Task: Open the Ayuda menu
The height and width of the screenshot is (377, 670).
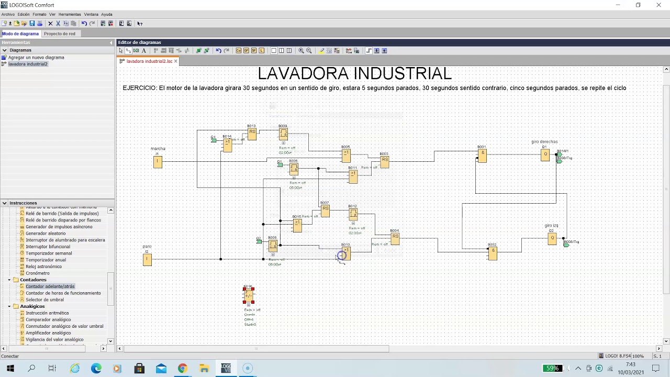Action: point(107,14)
